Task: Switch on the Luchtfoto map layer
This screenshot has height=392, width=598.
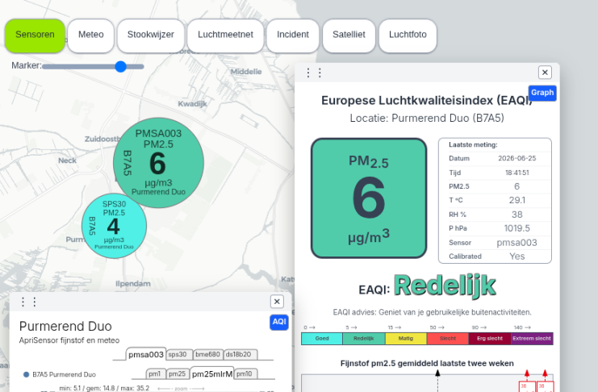Action: [408, 35]
